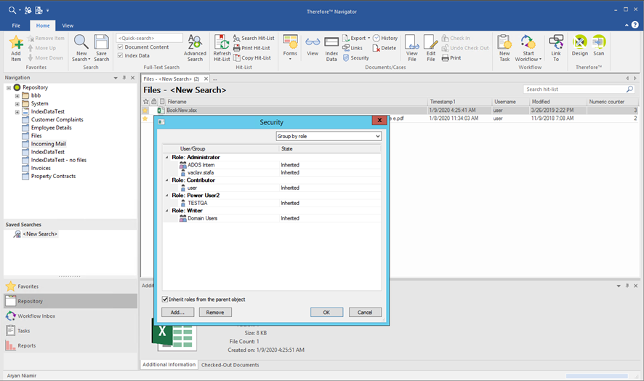Select Customer Complaints in Navigation tree
Viewport: 644px width, 381px height.
pos(57,119)
